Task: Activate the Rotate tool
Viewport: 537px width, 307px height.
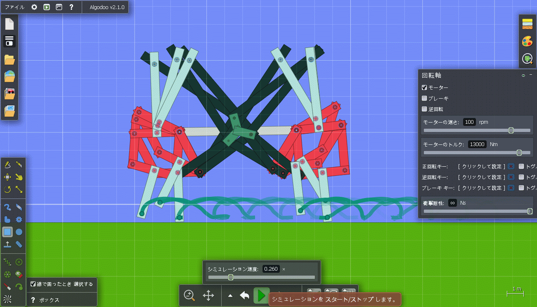Action: (7, 189)
